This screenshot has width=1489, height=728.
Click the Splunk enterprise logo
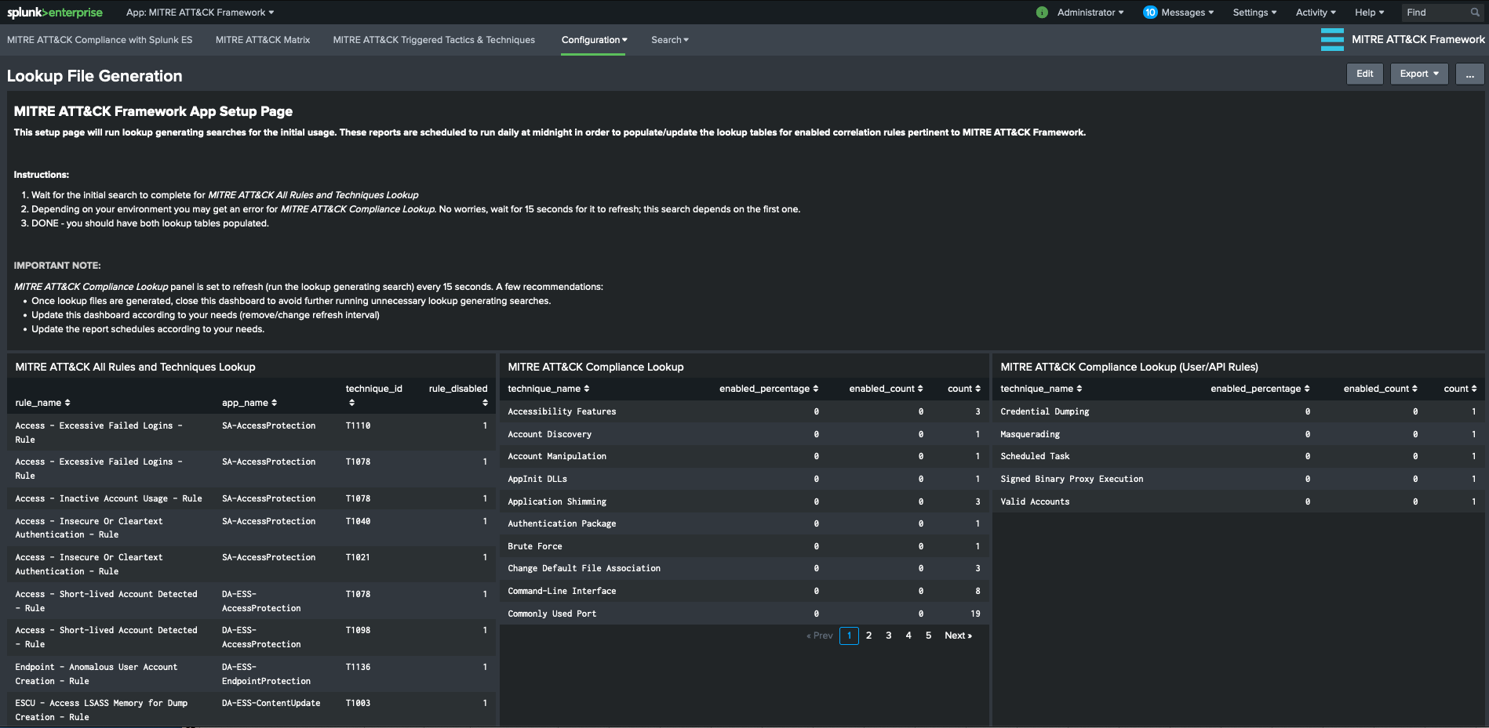[x=55, y=13]
